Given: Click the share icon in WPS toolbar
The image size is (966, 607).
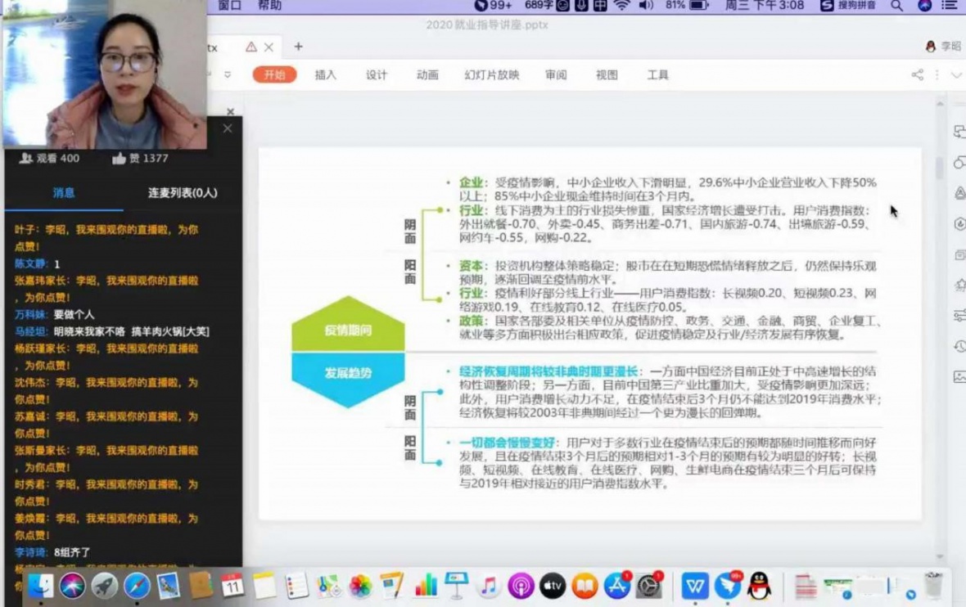Looking at the screenshot, I should [917, 75].
